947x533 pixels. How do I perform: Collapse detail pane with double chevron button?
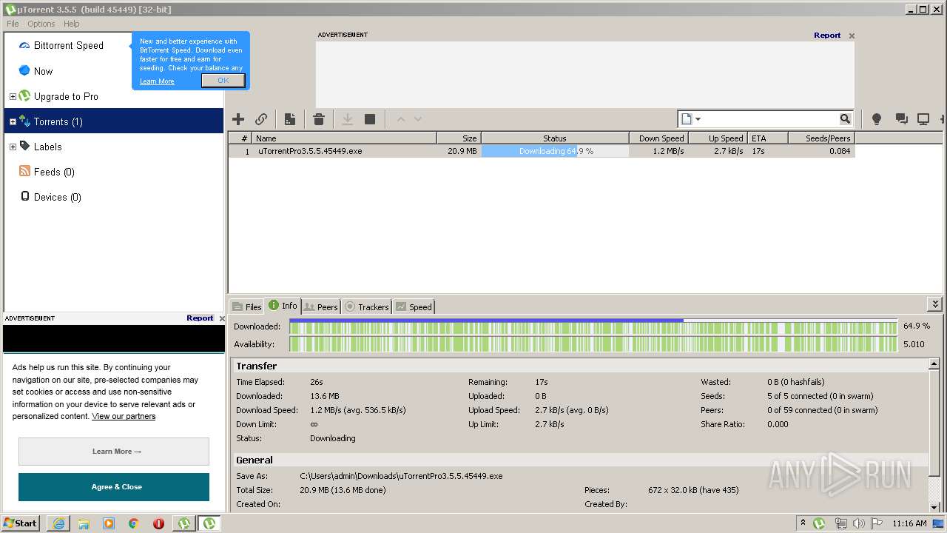tap(934, 304)
